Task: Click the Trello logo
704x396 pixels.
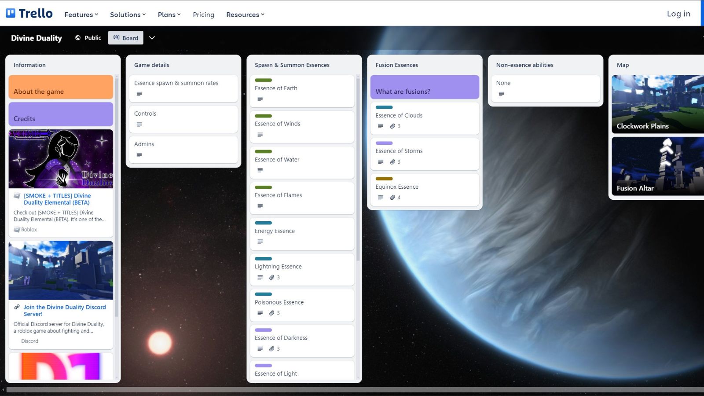Action: 29,13
